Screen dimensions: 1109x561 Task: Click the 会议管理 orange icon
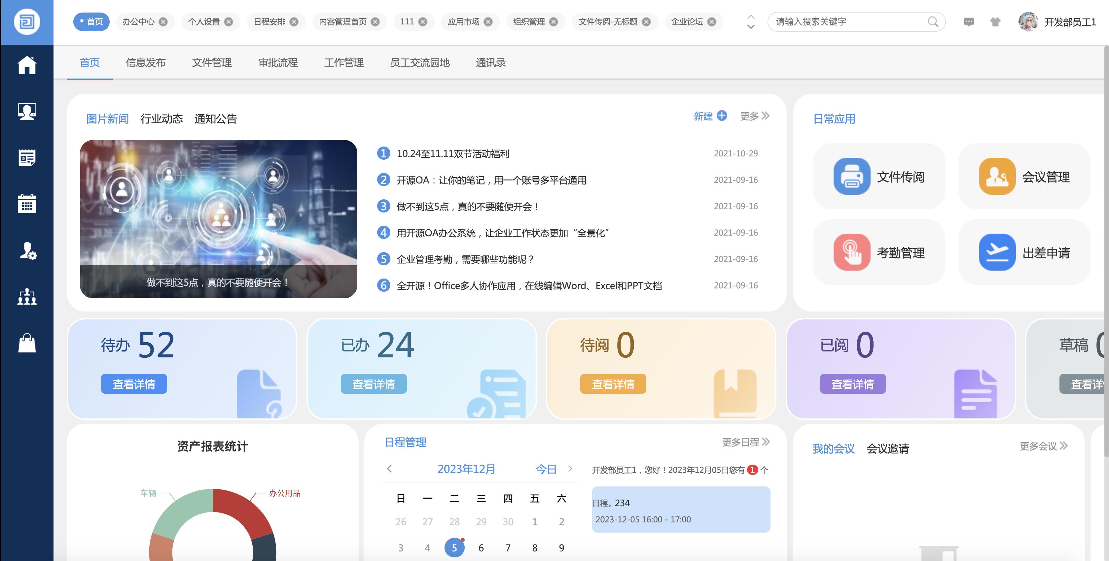[997, 177]
